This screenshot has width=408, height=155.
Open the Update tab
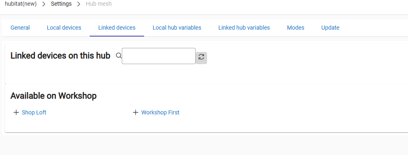point(330,28)
